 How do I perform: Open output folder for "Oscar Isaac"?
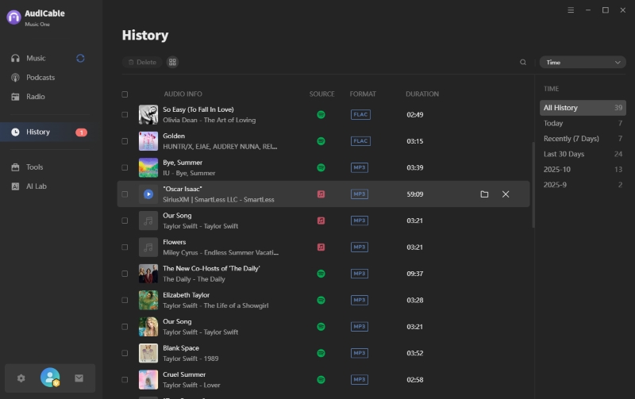(484, 194)
